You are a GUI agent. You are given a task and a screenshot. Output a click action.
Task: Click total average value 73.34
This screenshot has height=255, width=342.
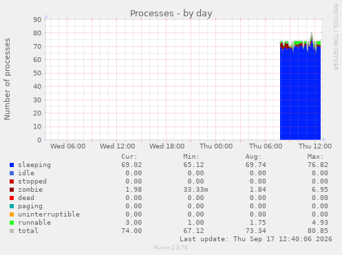coord(256,231)
